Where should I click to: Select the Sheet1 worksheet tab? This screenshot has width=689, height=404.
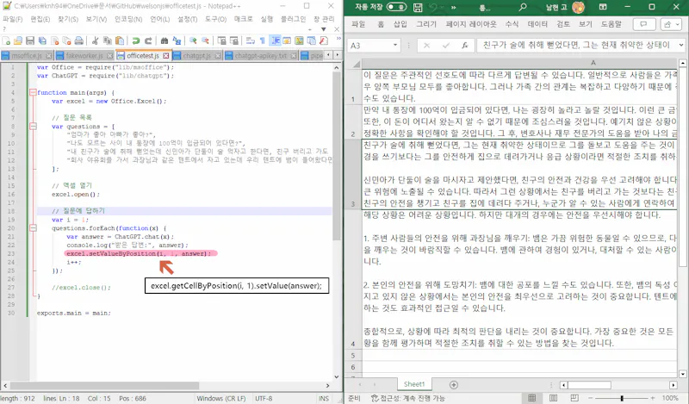(x=414, y=384)
